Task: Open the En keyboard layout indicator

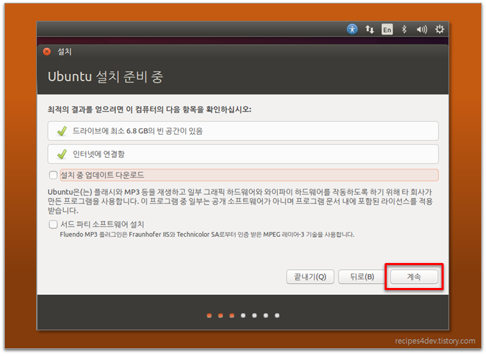Action: (x=387, y=29)
